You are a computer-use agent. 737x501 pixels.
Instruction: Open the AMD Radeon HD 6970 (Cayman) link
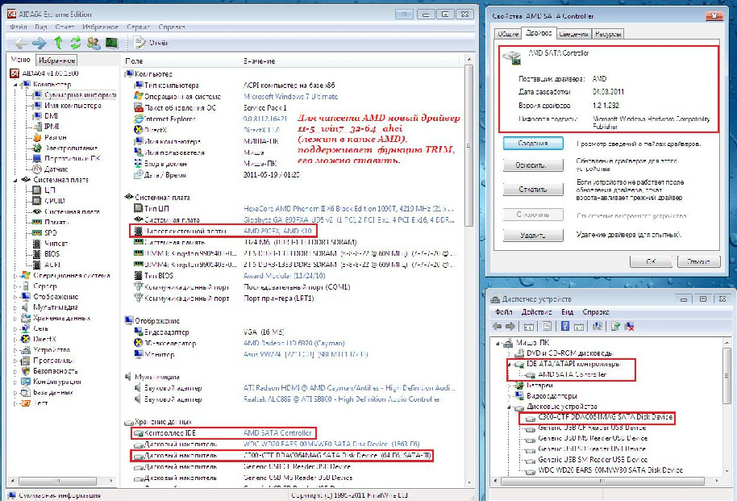coord(294,344)
